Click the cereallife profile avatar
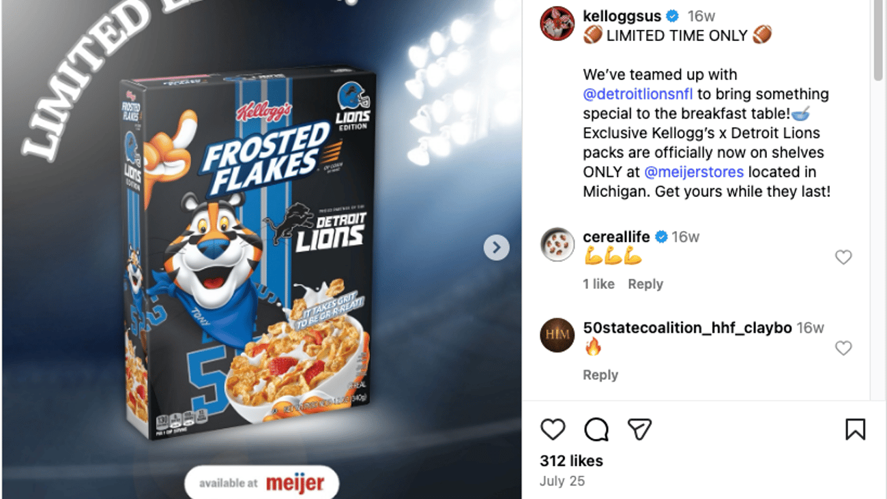The image size is (887, 499). point(557,246)
